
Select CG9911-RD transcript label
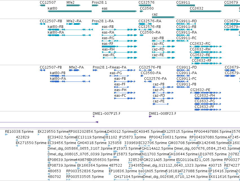[x=187, y=21]
